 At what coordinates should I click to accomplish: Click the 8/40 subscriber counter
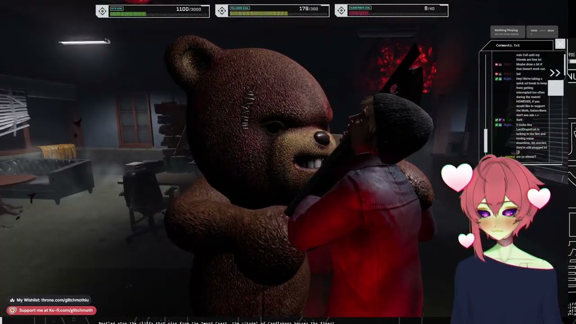(x=429, y=9)
